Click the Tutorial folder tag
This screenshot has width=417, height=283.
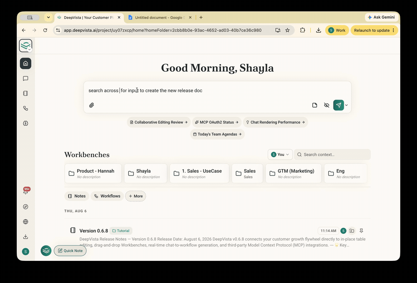tap(121, 230)
